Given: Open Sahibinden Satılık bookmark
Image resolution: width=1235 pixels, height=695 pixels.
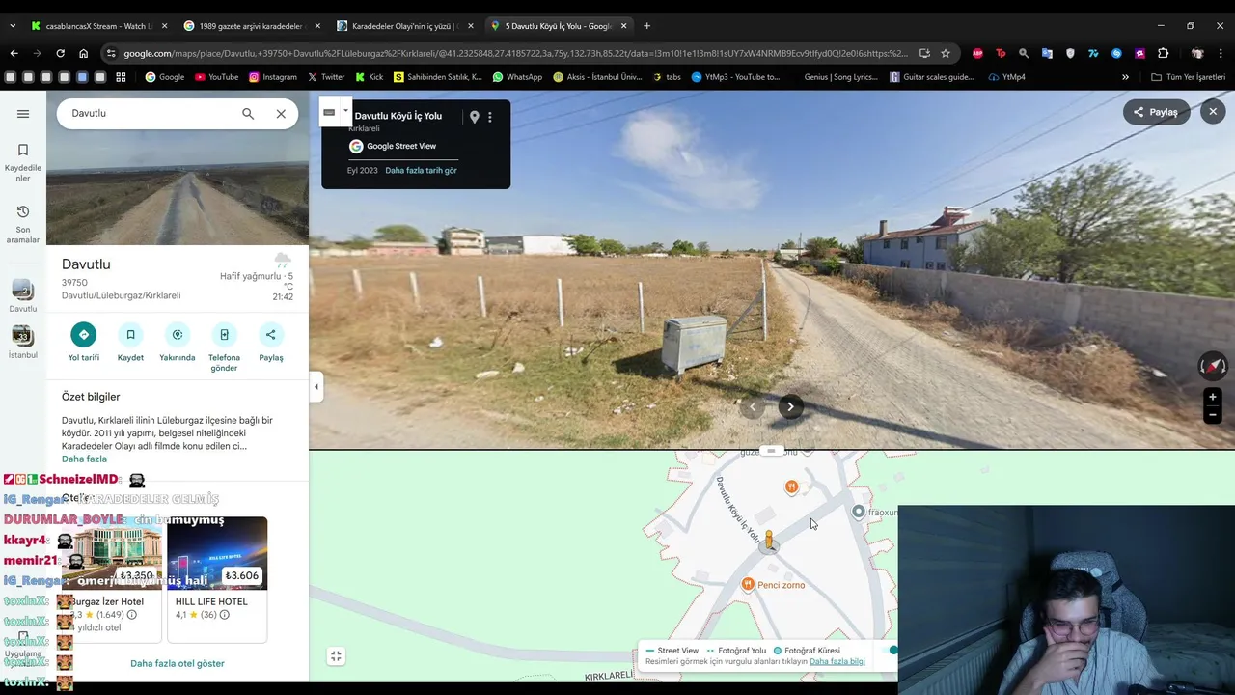Looking at the screenshot, I should [x=438, y=77].
